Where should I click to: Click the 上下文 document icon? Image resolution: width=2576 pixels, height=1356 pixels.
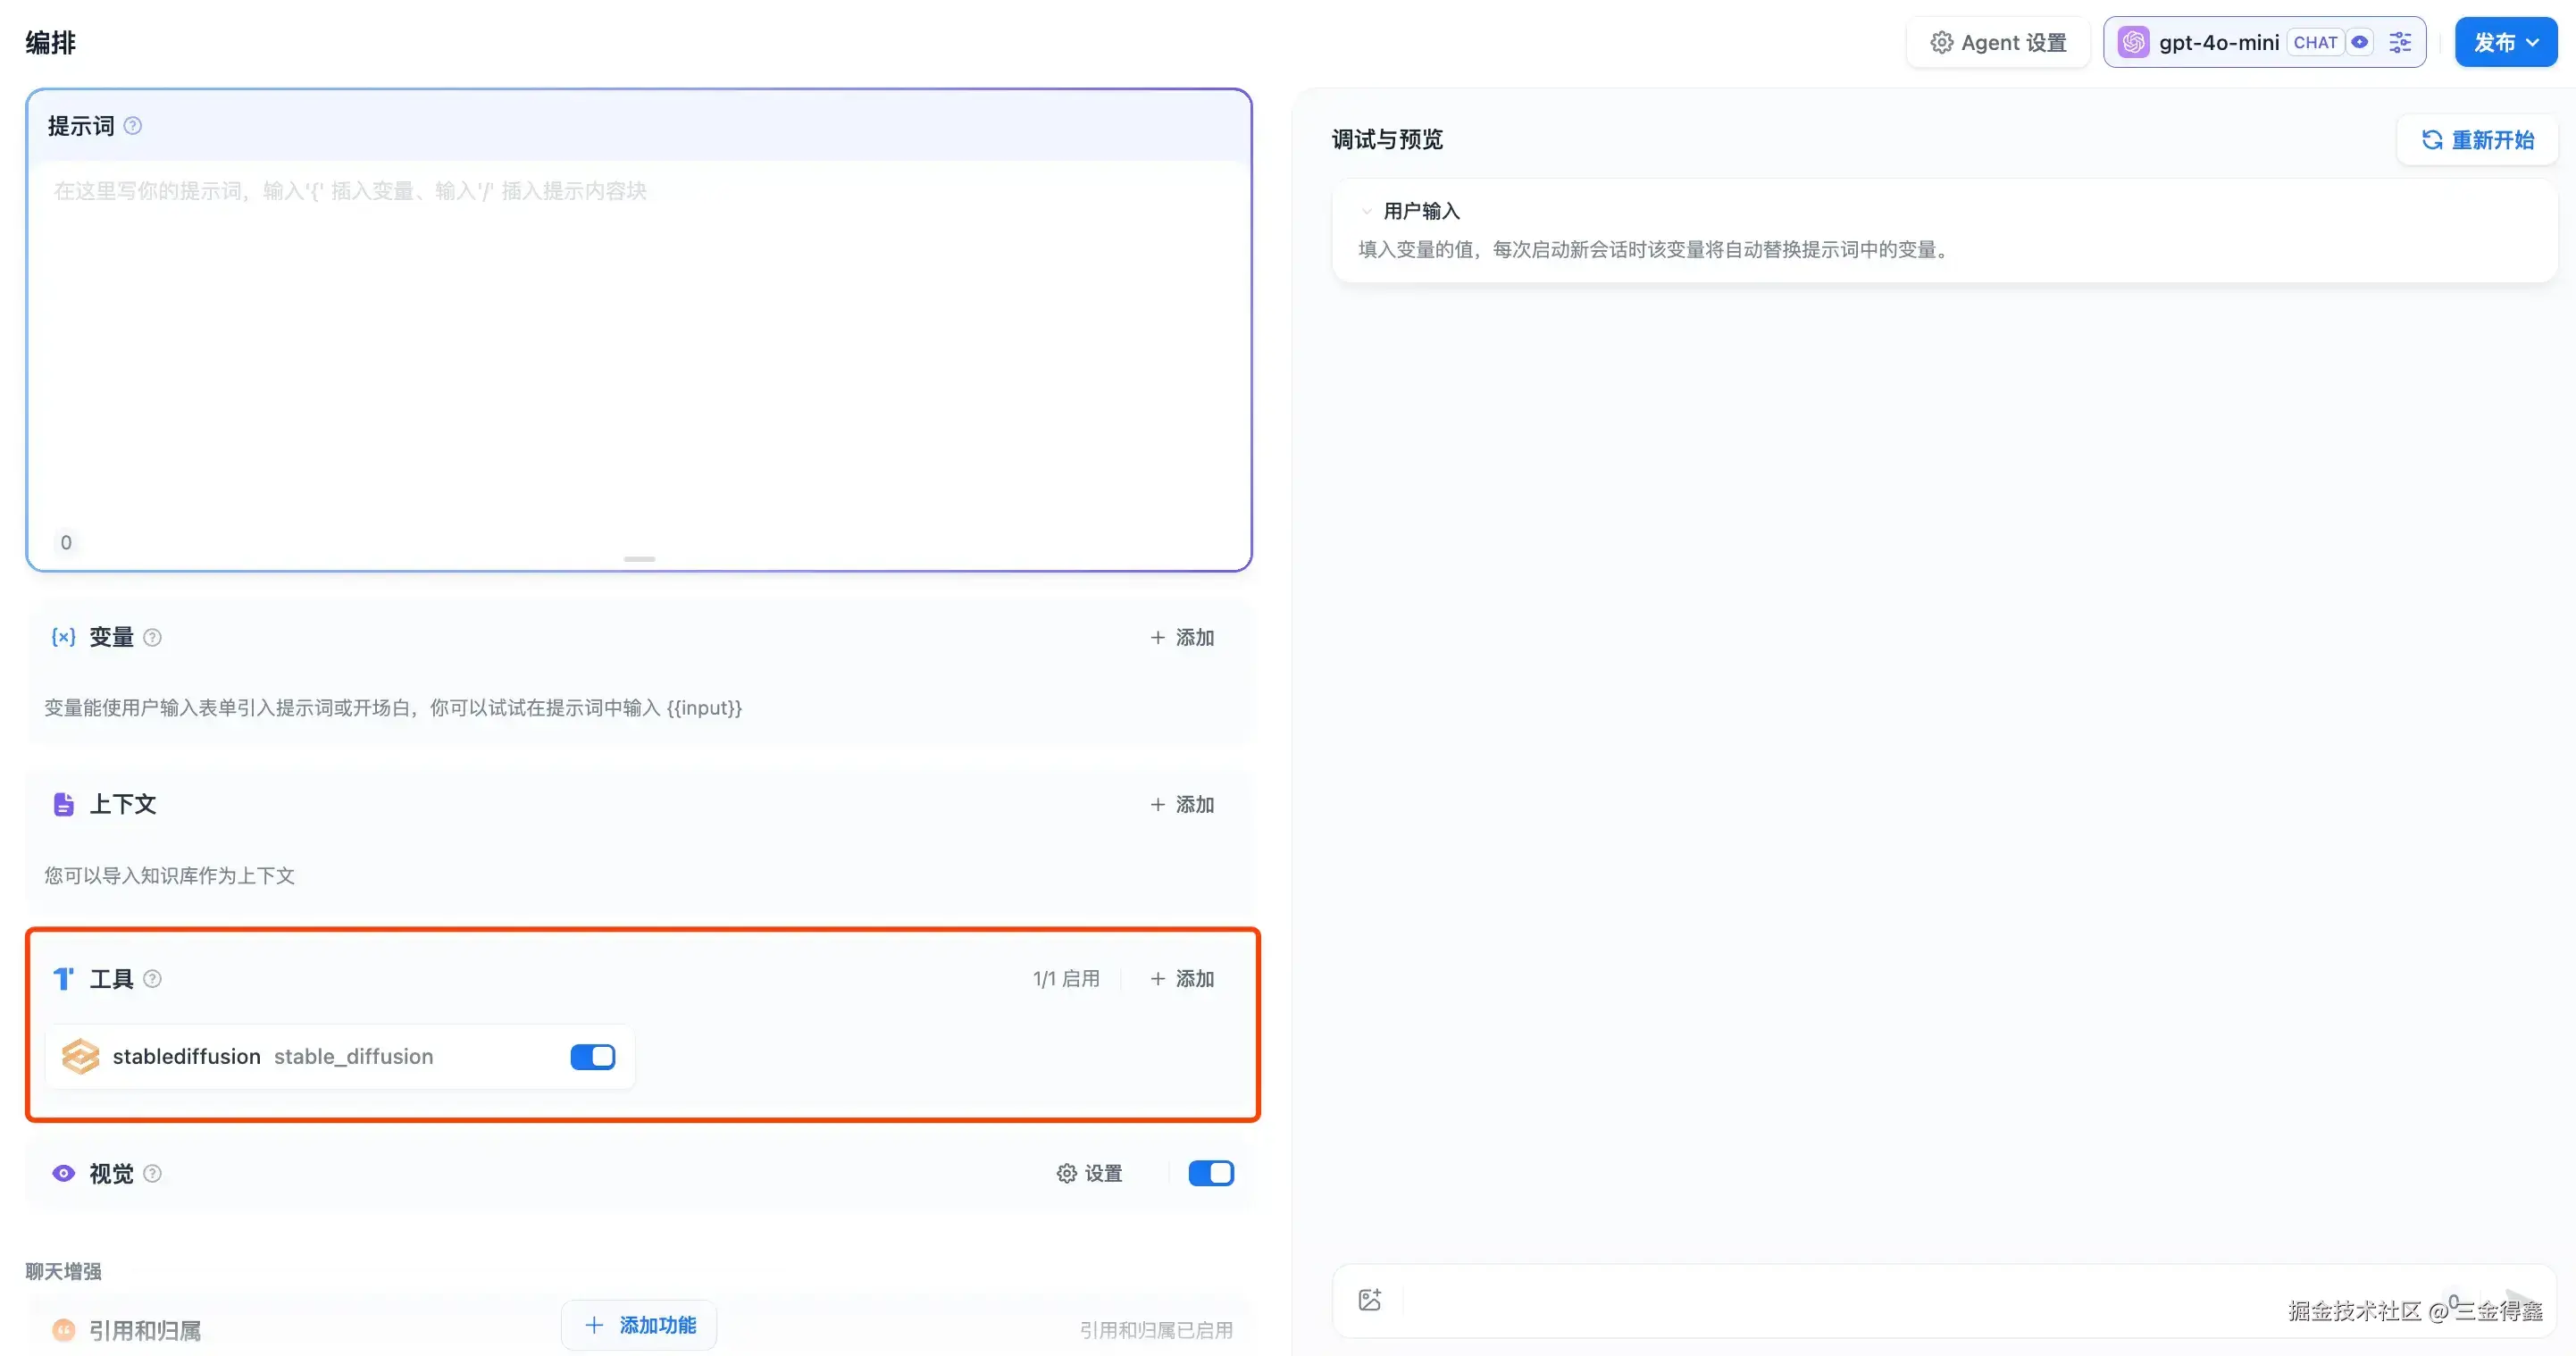click(x=64, y=805)
